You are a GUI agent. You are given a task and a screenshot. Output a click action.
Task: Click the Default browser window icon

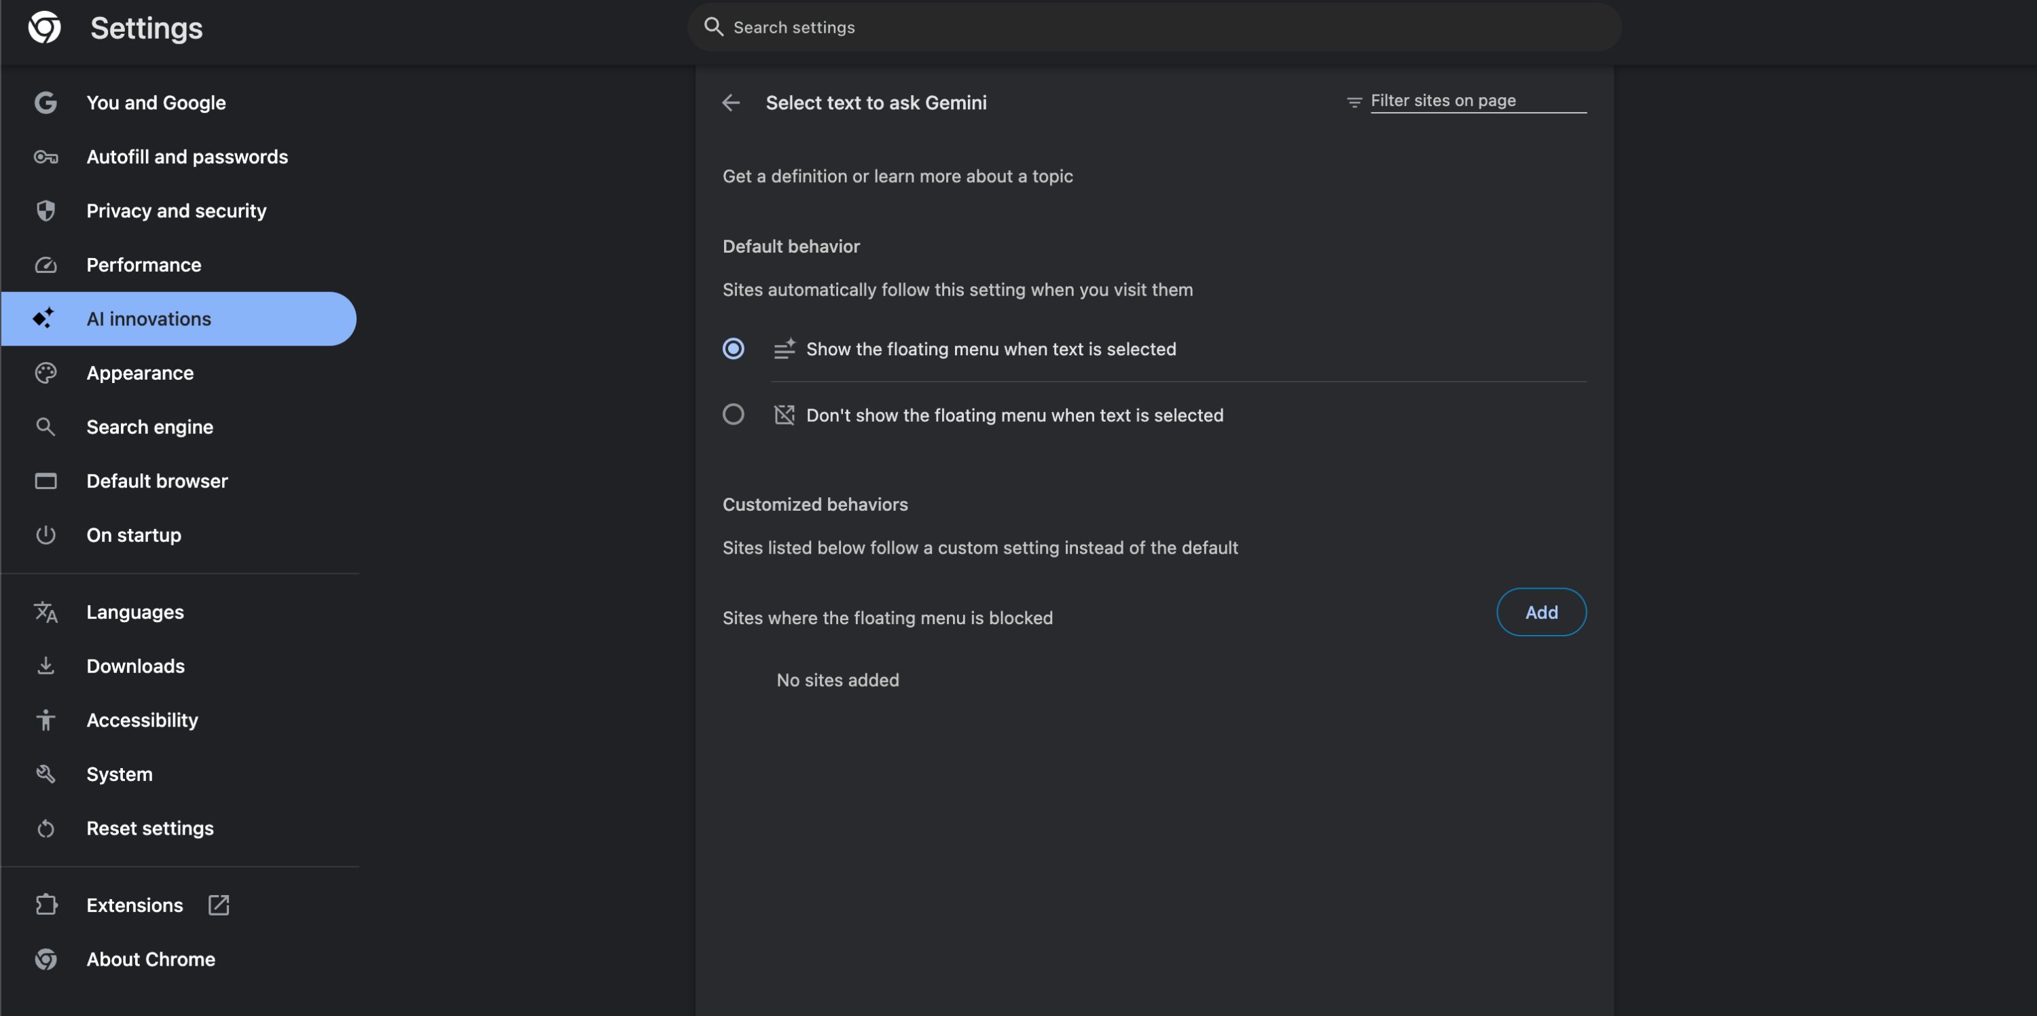(46, 481)
